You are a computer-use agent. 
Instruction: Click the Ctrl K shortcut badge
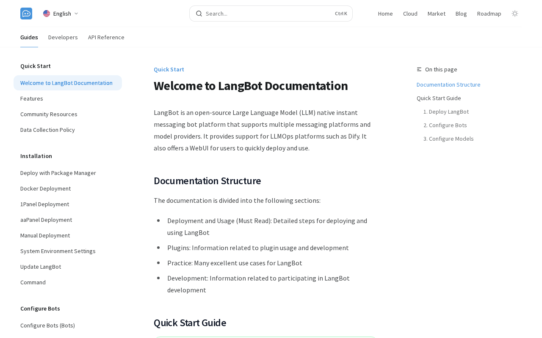pos(341,14)
